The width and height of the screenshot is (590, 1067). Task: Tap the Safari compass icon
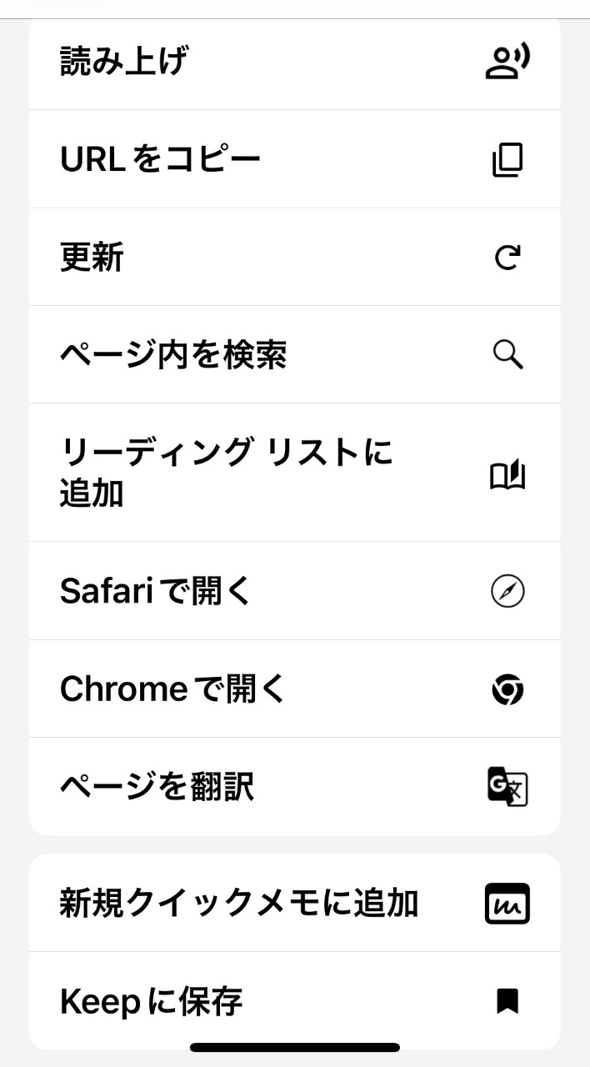click(x=507, y=592)
